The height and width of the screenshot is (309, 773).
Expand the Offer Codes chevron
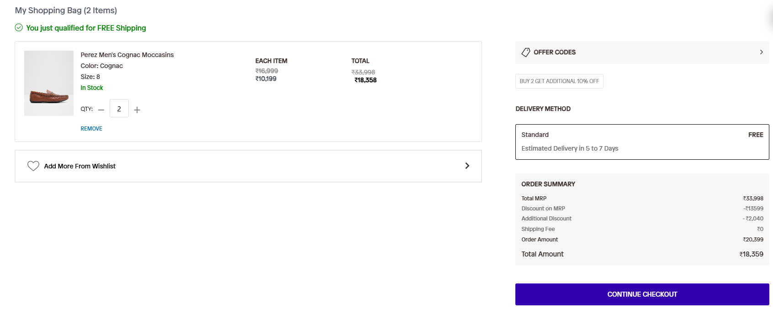pyautogui.click(x=761, y=52)
